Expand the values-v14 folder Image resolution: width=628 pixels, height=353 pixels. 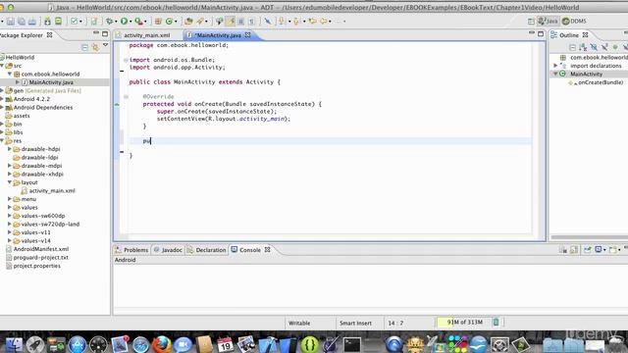tap(10, 240)
